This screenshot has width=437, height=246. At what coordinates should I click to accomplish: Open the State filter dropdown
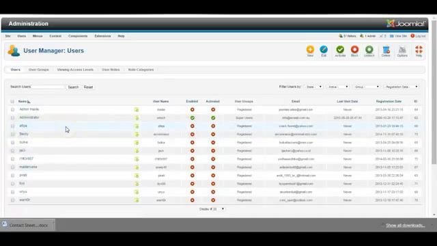[313, 87]
